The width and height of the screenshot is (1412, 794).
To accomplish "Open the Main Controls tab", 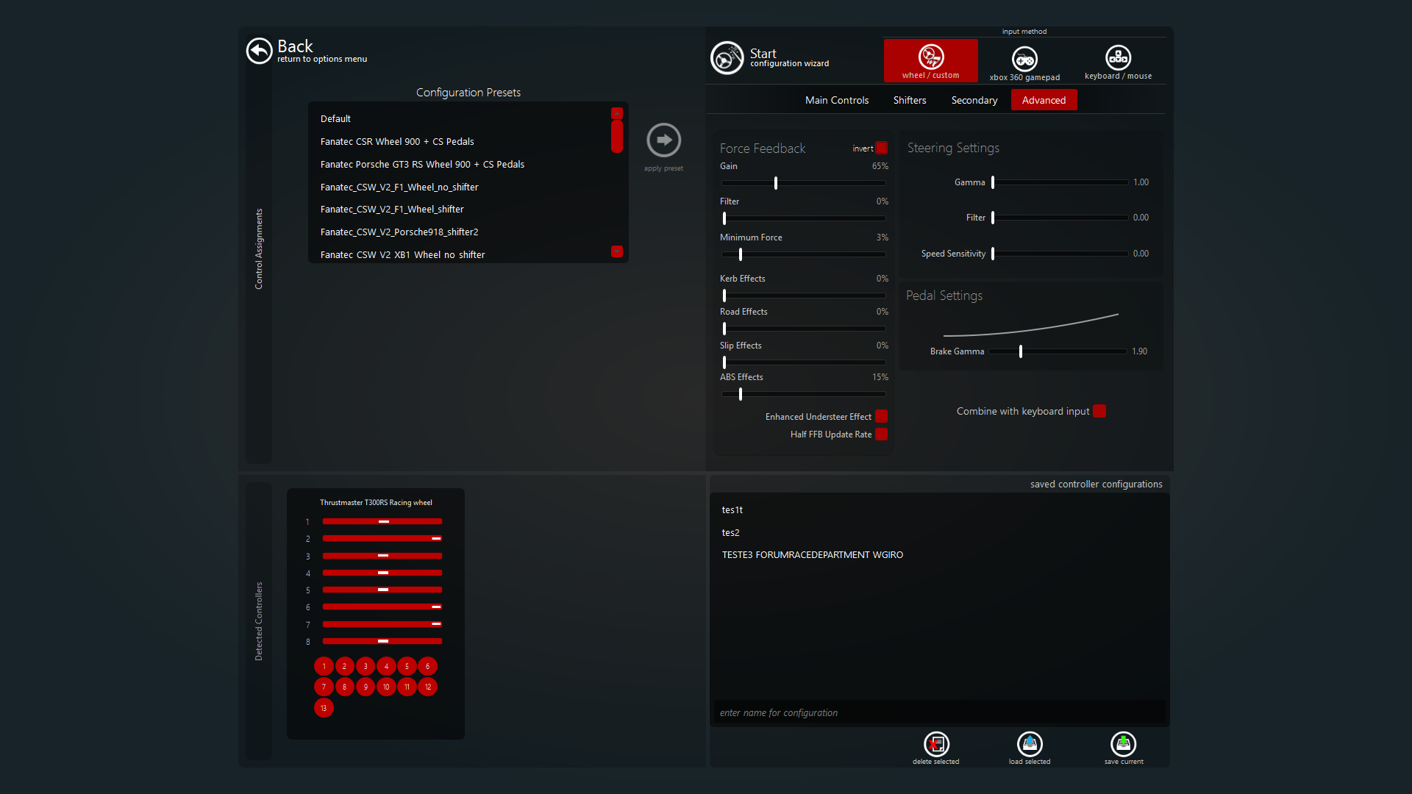I will tap(836, 100).
